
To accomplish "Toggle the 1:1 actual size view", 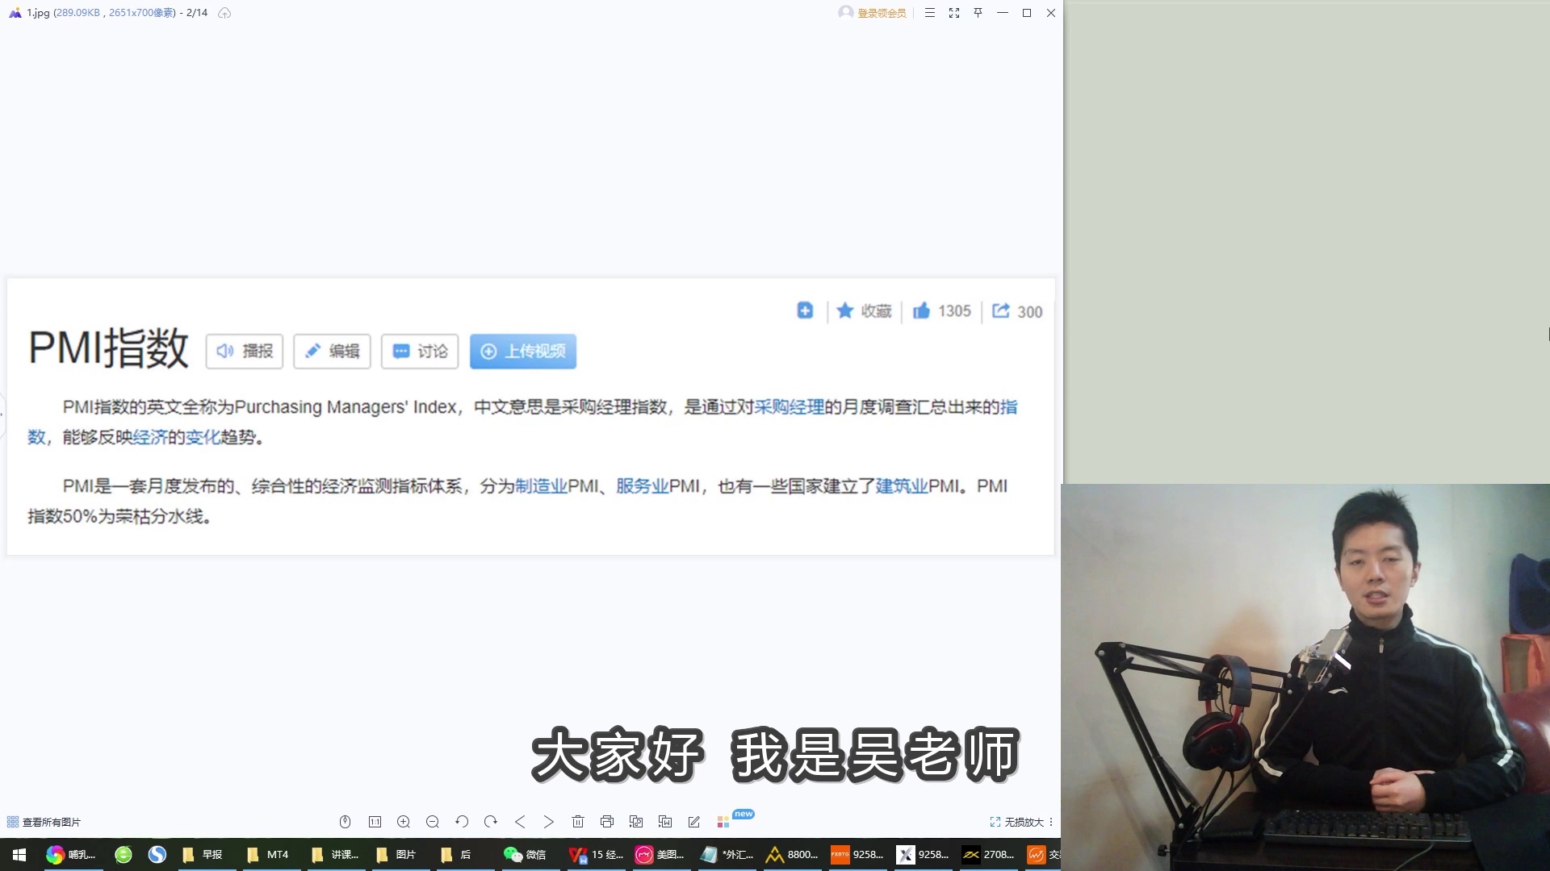I will (375, 822).
